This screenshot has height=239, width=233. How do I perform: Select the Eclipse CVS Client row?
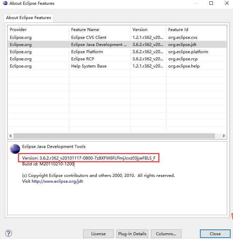[x=117, y=38]
